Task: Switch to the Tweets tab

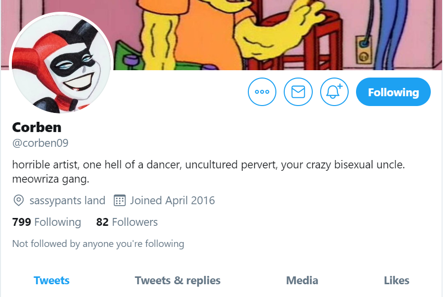Action: 52,280
